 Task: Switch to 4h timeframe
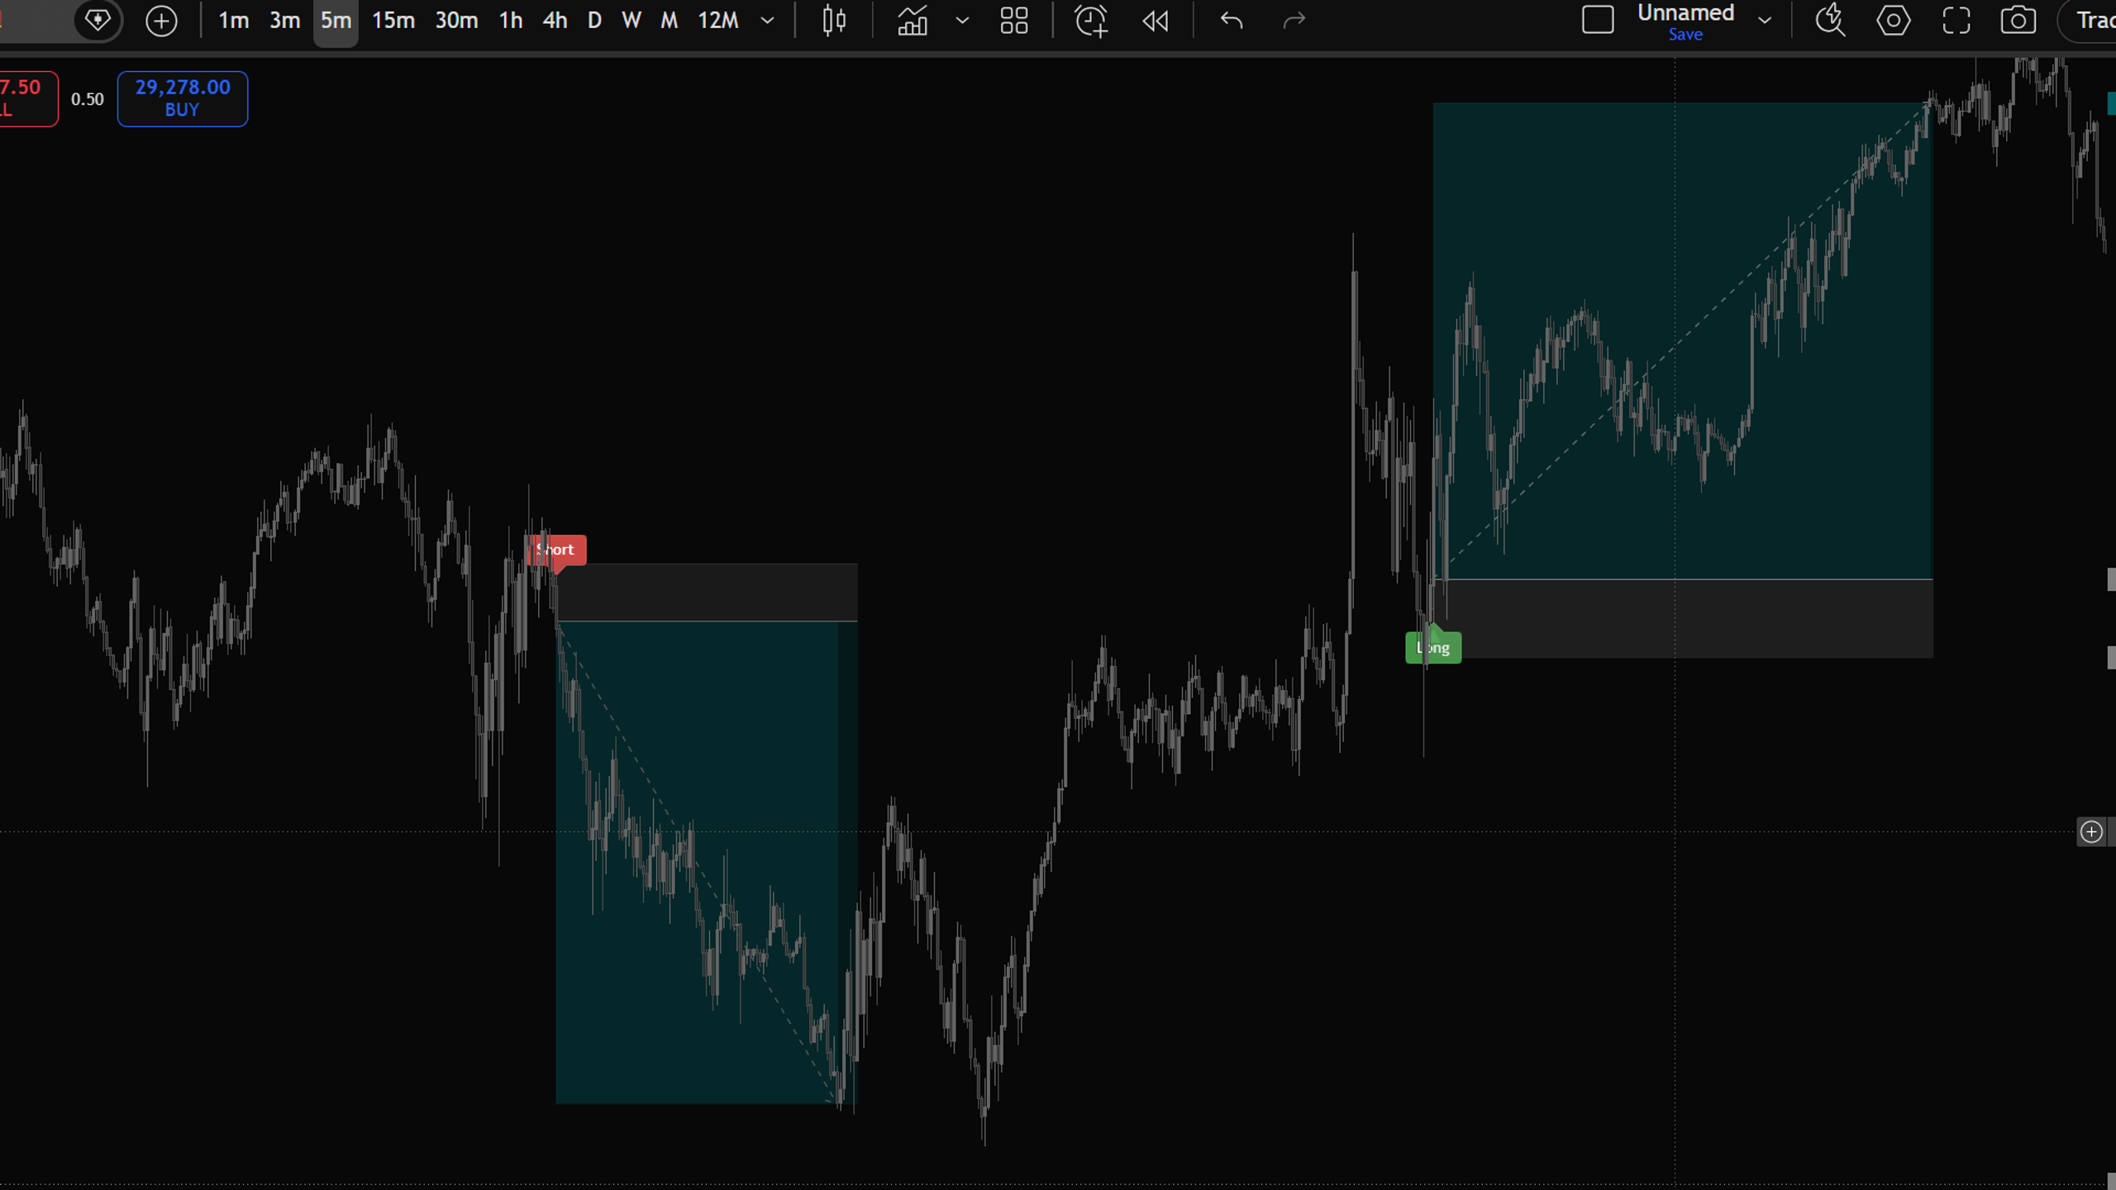coord(555,21)
